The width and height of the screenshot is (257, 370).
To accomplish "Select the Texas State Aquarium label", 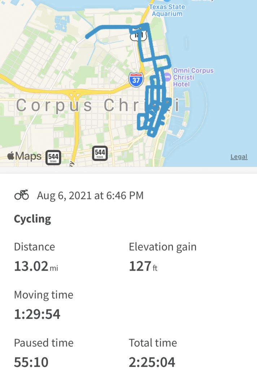I will (x=167, y=10).
